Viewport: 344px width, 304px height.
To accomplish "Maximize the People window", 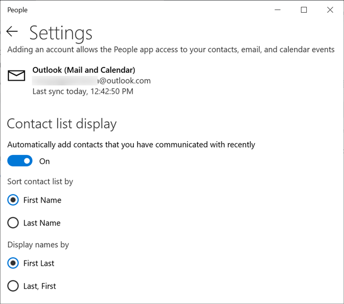I will [x=304, y=10].
